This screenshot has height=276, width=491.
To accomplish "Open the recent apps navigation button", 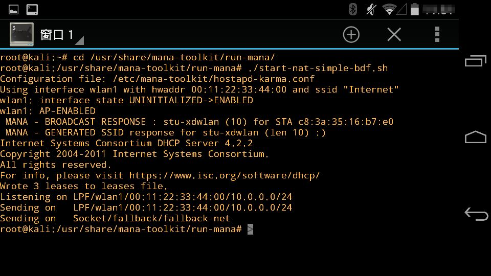I will pyautogui.click(x=475, y=61).
